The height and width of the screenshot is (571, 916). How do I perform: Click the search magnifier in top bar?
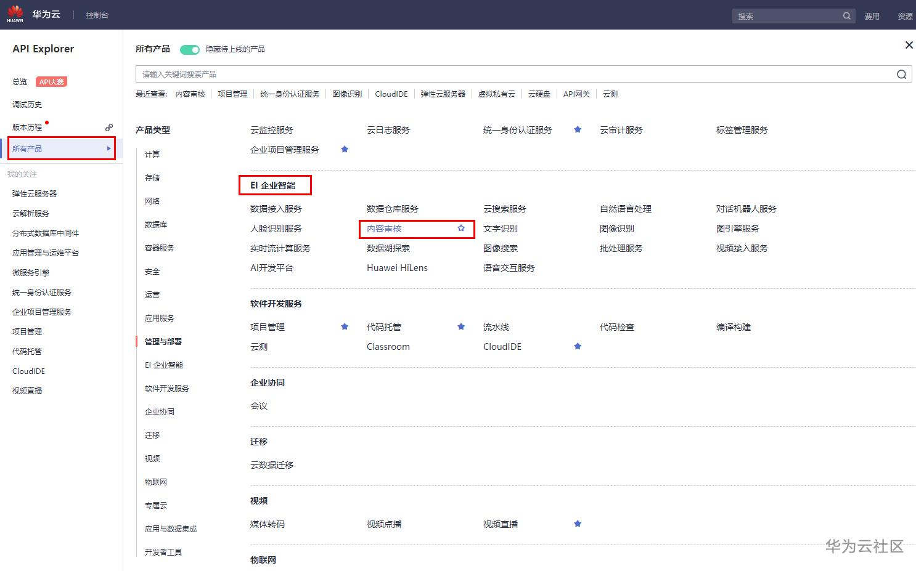pos(847,16)
